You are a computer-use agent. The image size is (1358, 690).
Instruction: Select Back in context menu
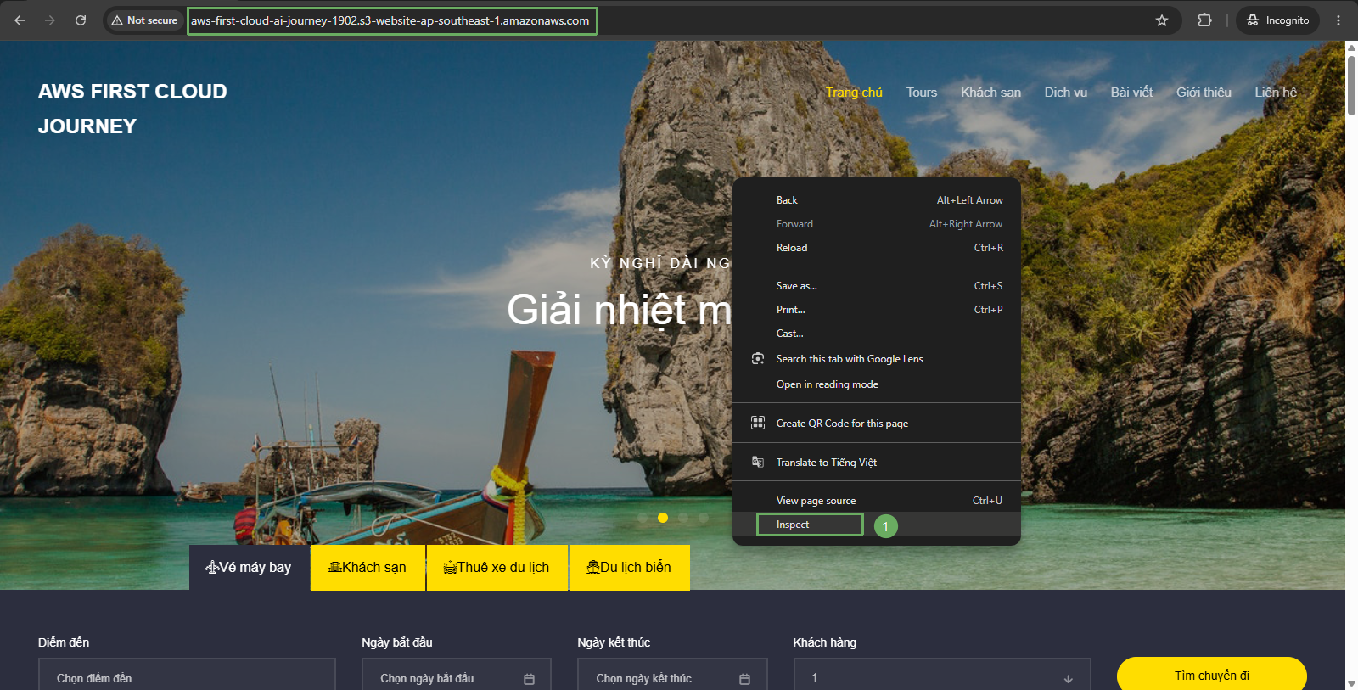click(x=877, y=200)
